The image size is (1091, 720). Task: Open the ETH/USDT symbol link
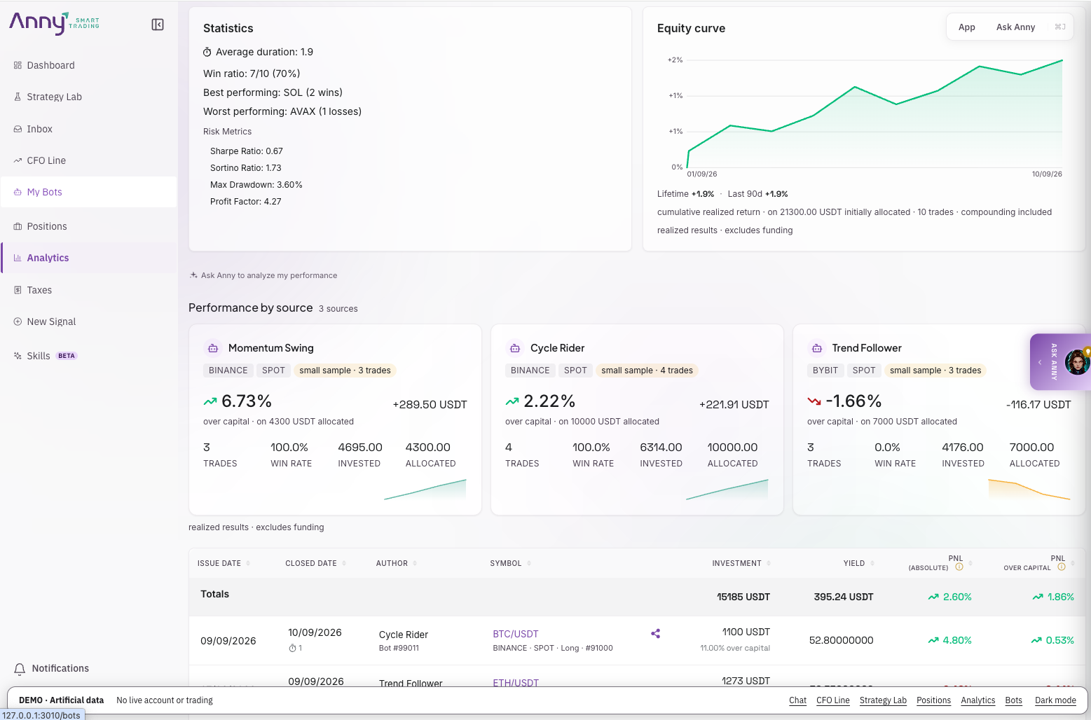(x=516, y=683)
